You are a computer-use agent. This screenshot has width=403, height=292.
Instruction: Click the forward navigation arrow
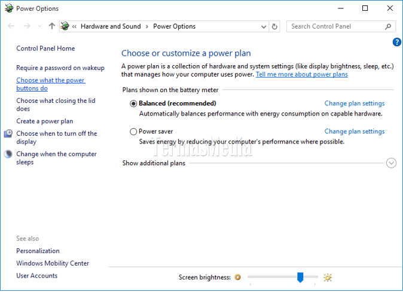point(27,26)
